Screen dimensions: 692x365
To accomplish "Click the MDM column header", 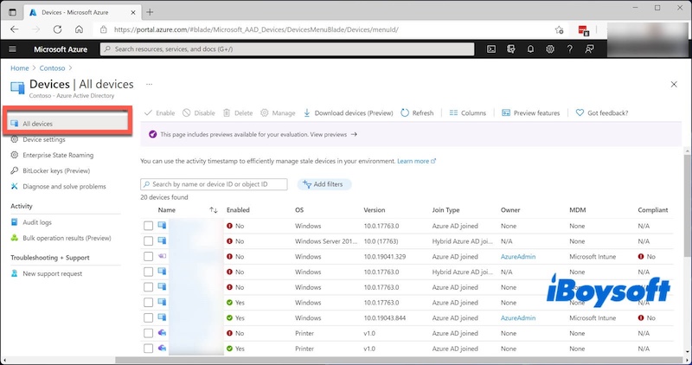I will tap(577, 210).
